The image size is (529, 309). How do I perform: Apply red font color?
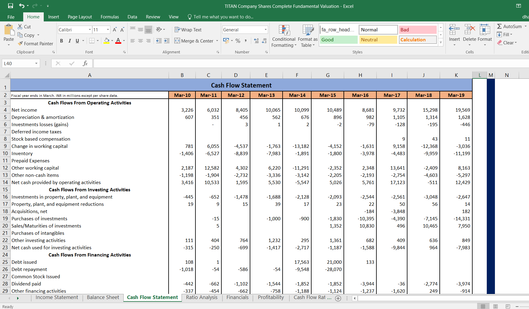click(x=118, y=41)
